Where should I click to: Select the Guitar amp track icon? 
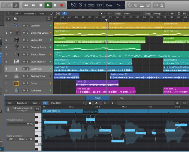click(16, 83)
